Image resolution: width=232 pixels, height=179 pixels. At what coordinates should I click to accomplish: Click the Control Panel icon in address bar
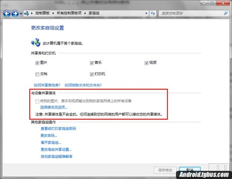[27, 14]
